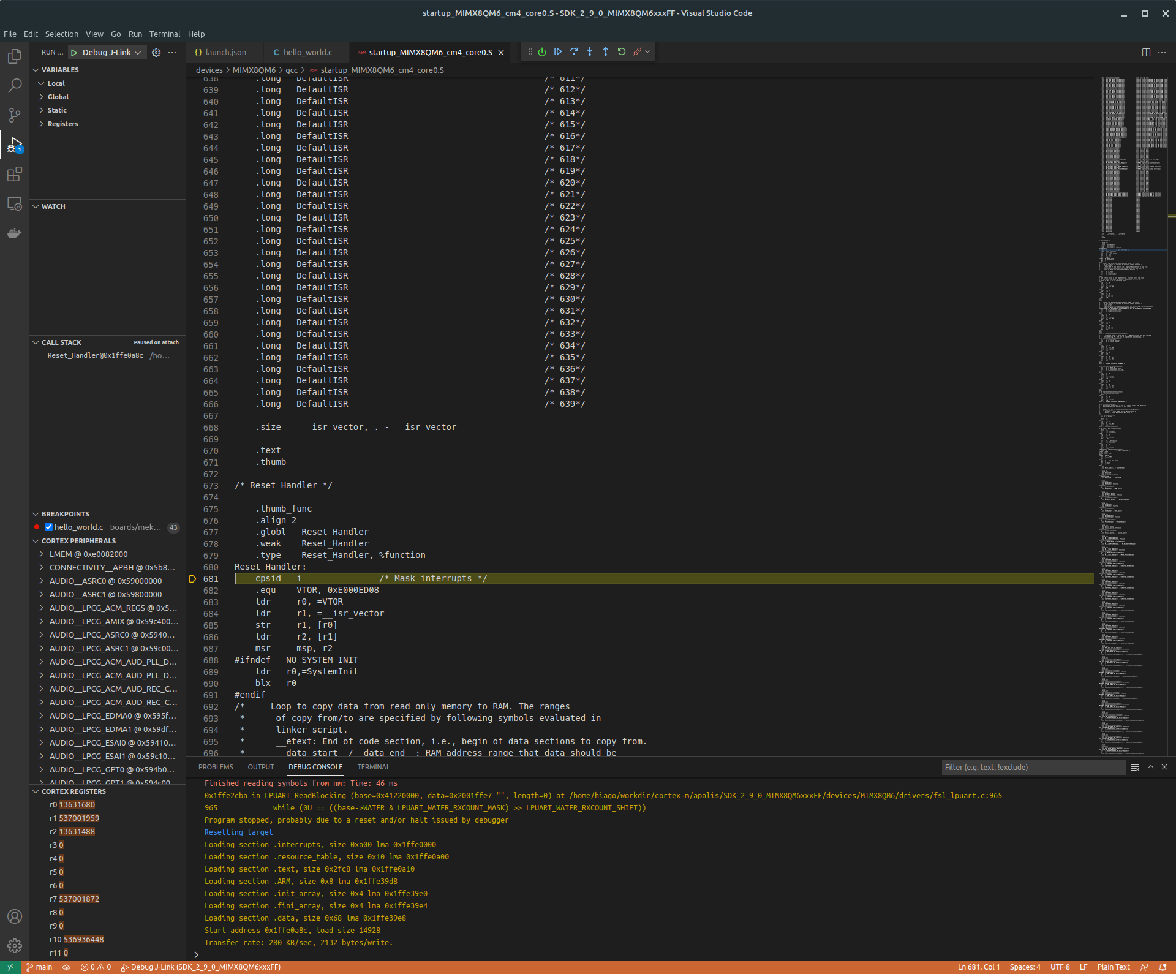Viewport: 1176px width, 974px height.
Task: Switch to the hello_world.c tab
Action: pyautogui.click(x=307, y=53)
